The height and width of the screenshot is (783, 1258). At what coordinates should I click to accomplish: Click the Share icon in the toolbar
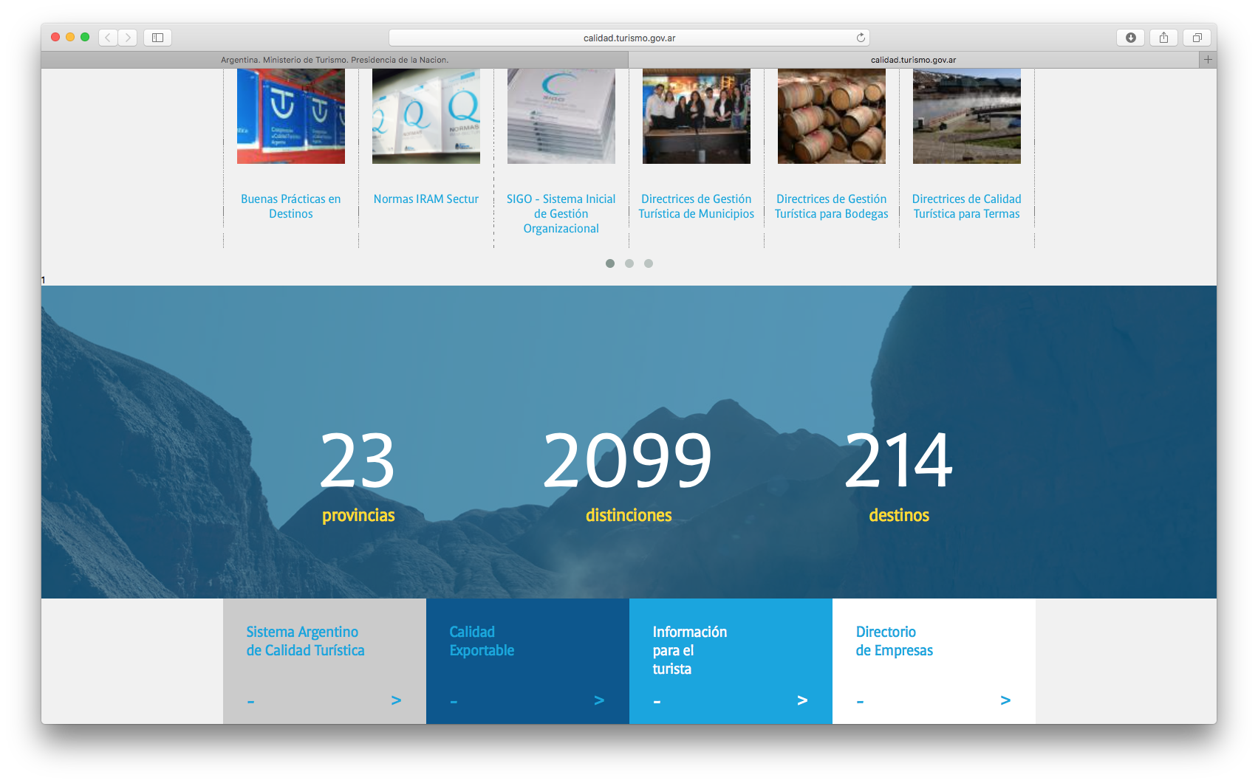point(1163,38)
